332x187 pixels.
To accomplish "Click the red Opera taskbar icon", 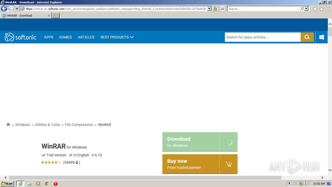I will coord(56,184).
